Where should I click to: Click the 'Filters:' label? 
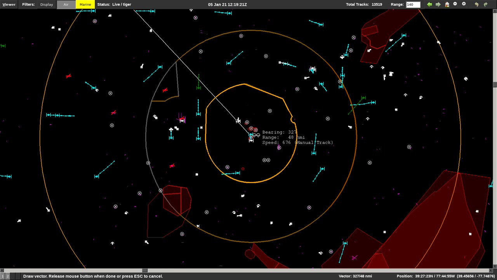[x=28, y=5]
